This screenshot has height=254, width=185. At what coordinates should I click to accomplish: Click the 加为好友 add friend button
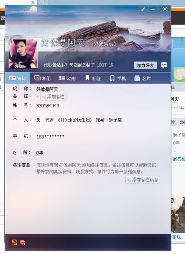tap(145, 65)
